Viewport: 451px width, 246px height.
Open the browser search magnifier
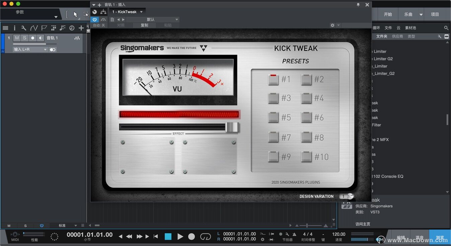tap(446, 28)
